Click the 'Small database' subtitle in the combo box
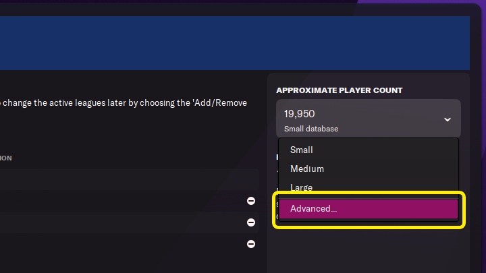Screen dimensions: 486x273 pos(311,128)
